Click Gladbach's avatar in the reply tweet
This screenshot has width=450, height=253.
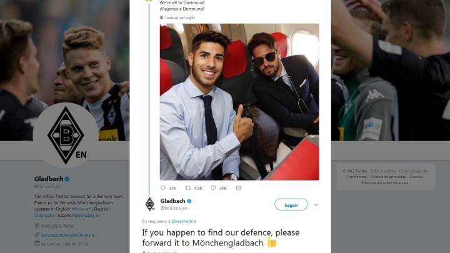click(150, 204)
